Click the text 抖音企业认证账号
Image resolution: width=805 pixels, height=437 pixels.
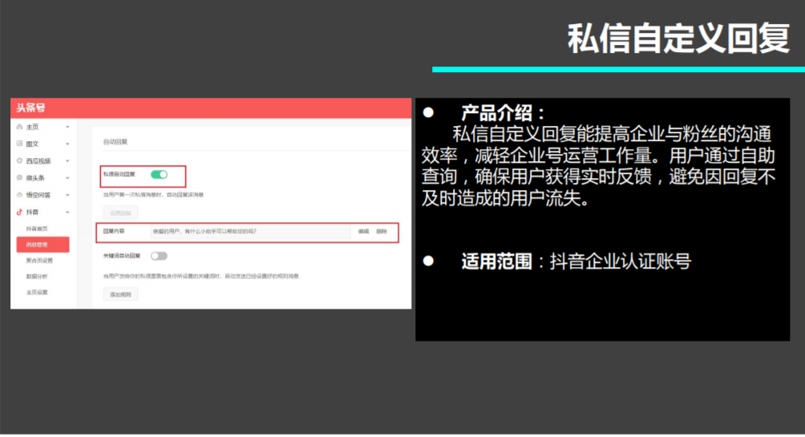click(x=620, y=261)
